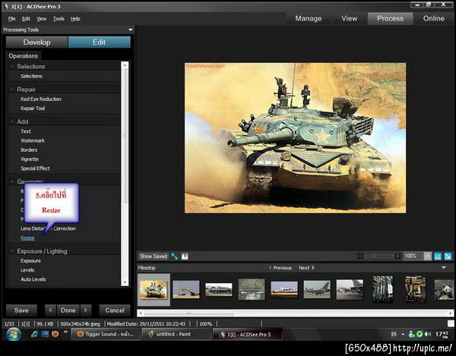Click the Show Desktop quick launch icon
The image size is (456, 356).
45,334
